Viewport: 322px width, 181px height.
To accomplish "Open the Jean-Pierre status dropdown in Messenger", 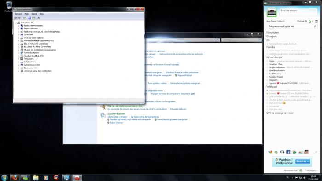I will [276, 21].
